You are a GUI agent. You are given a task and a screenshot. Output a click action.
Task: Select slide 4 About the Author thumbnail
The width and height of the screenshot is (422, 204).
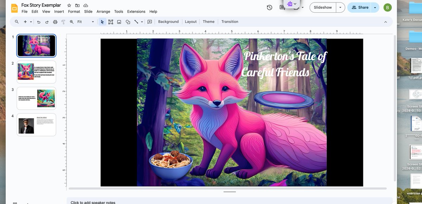click(36, 125)
